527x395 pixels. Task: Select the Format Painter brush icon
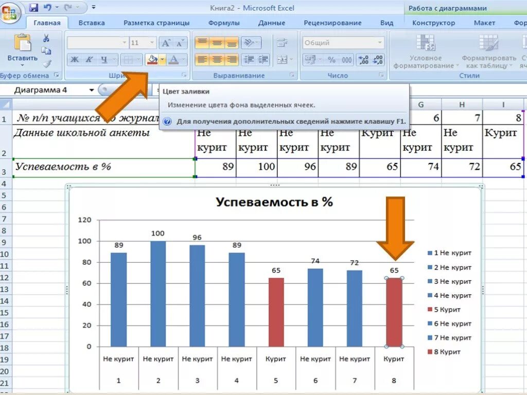coord(47,63)
